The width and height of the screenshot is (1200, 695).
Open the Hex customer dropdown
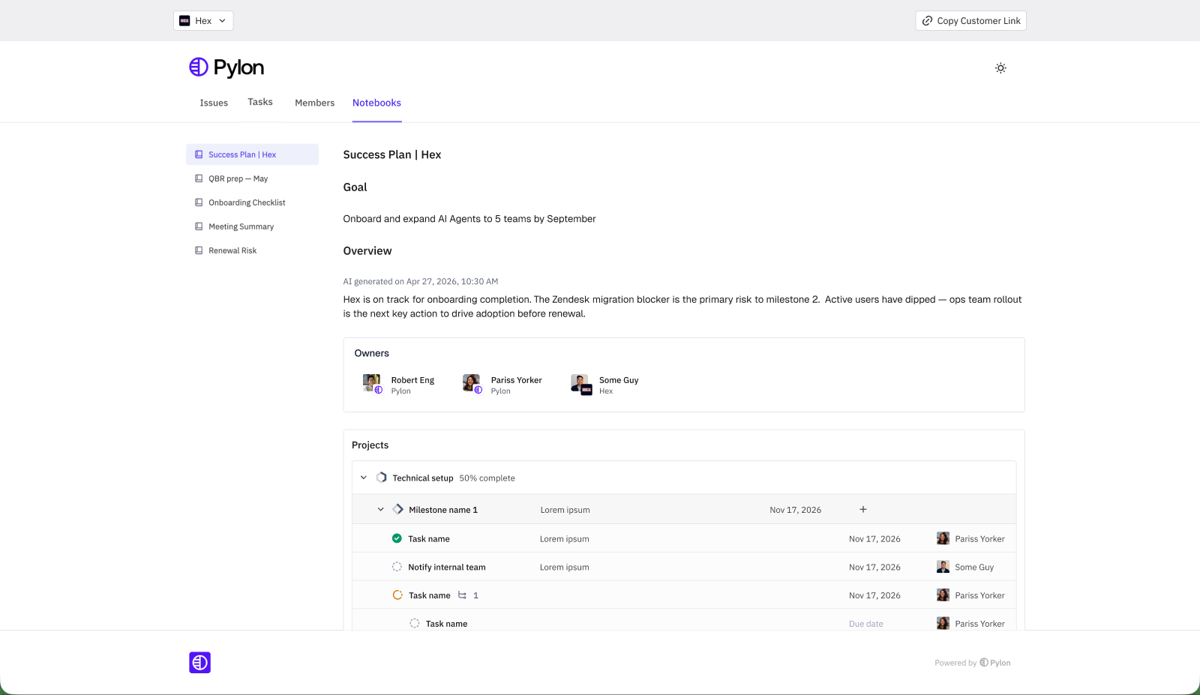(203, 21)
